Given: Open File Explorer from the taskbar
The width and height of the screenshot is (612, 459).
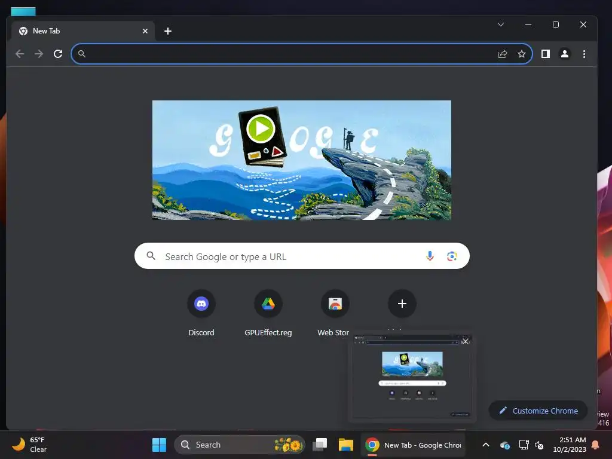Looking at the screenshot, I should point(346,445).
